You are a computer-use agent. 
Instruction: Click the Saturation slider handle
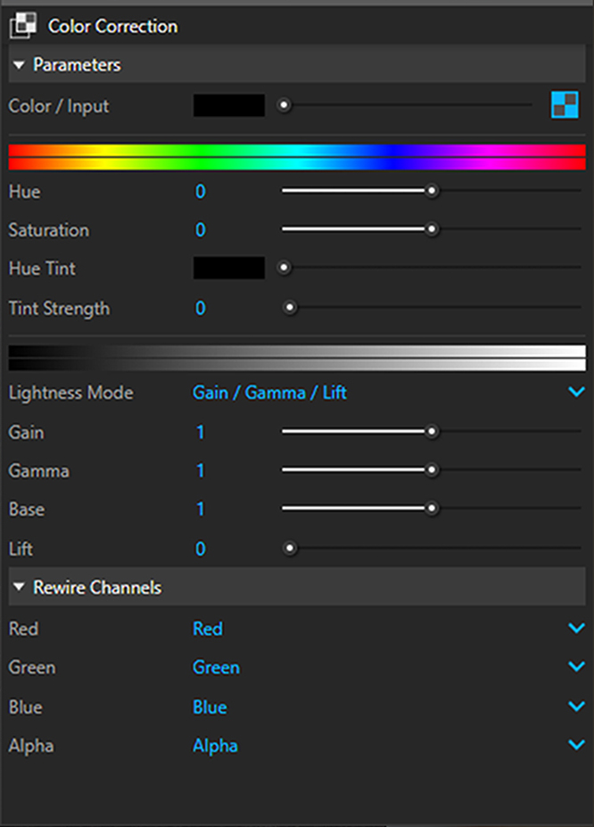coord(432,229)
